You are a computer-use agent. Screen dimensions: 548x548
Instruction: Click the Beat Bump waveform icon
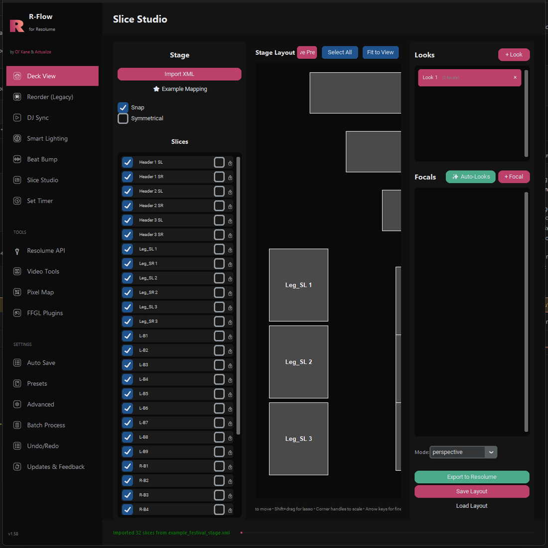[17, 159]
